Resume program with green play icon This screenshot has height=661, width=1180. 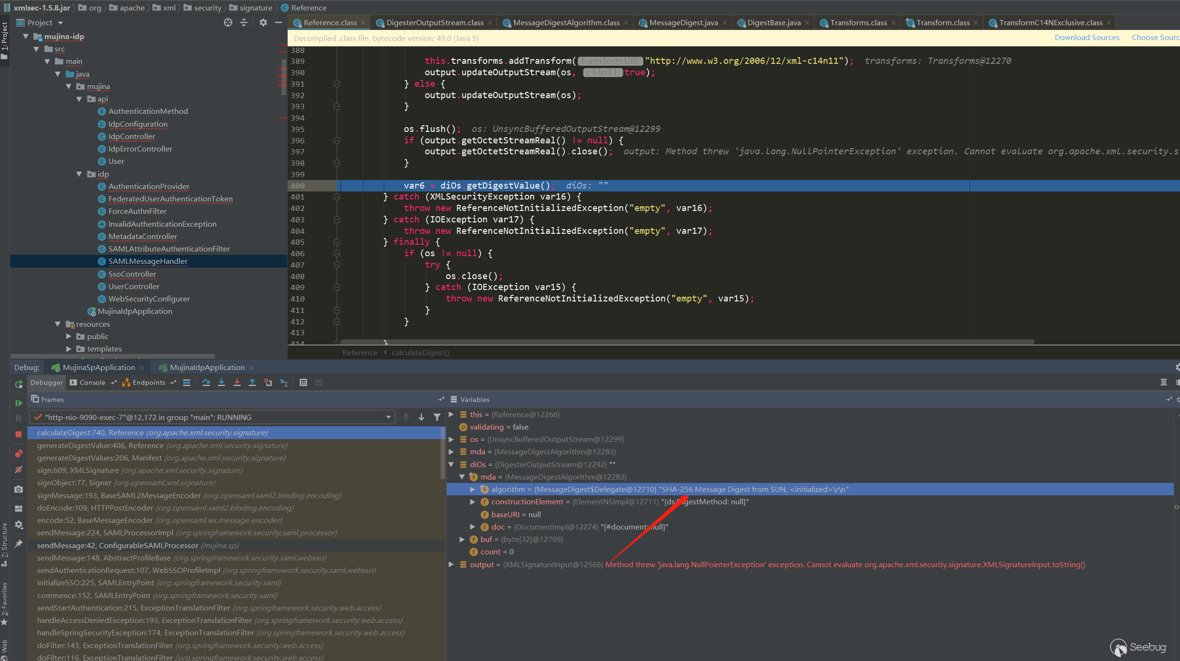click(x=19, y=403)
